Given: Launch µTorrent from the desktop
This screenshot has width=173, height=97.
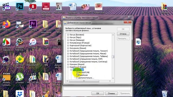Looking at the screenshot, I should click(x=20, y=77).
